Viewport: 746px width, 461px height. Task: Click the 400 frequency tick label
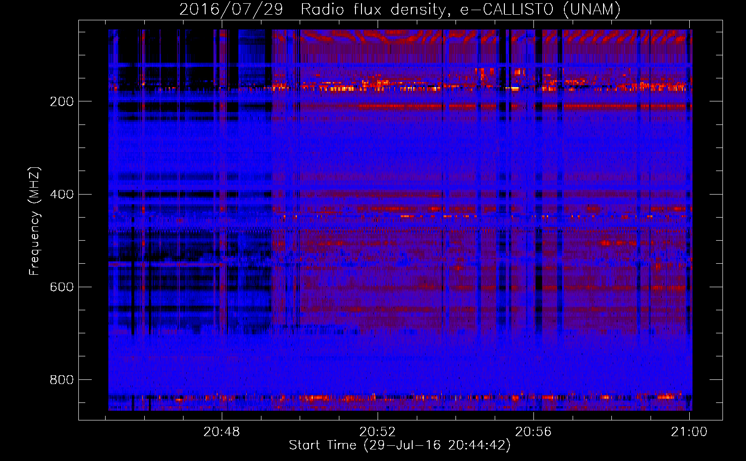(x=62, y=194)
